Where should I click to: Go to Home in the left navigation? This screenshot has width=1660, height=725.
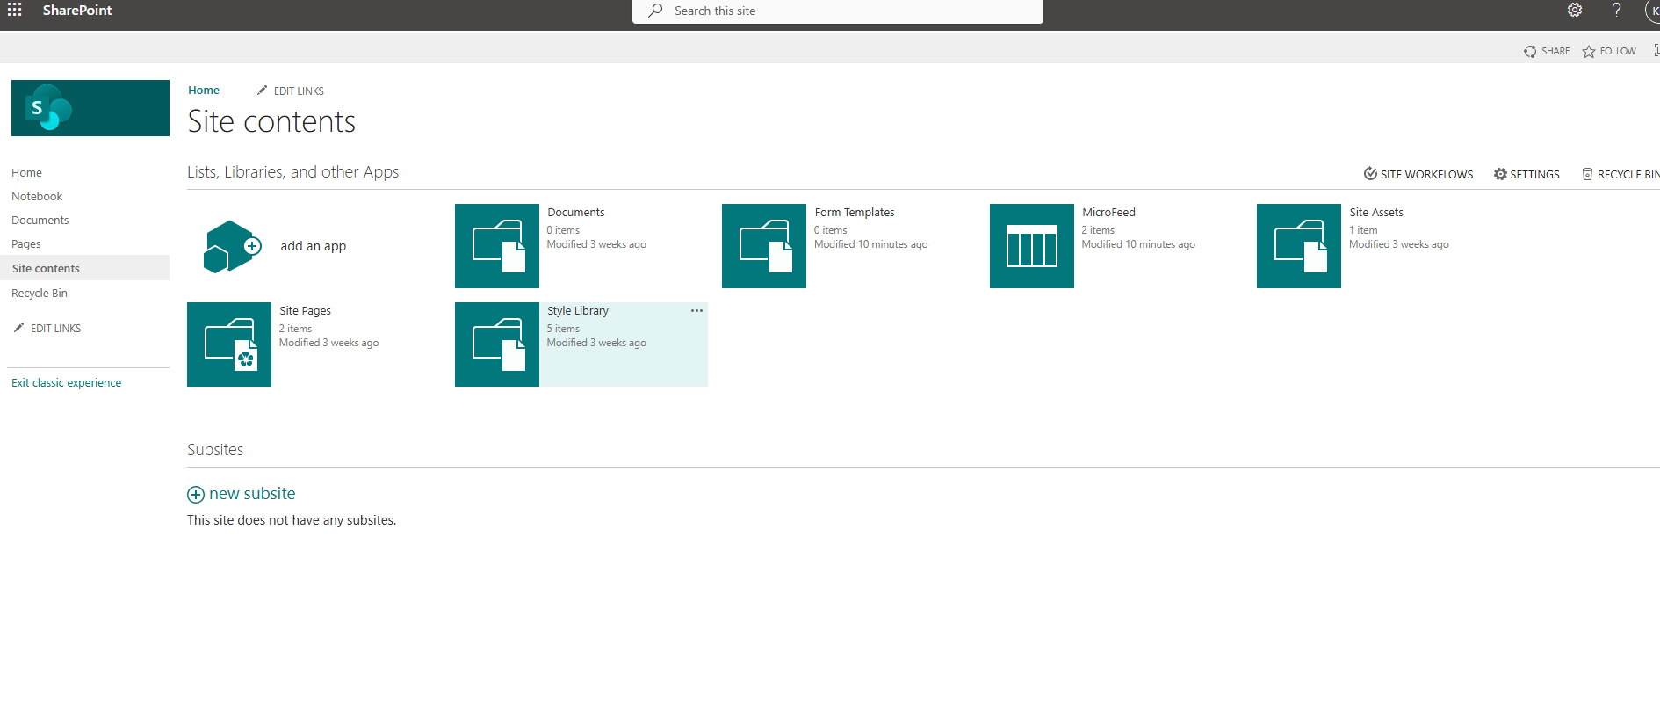(x=26, y=173)
